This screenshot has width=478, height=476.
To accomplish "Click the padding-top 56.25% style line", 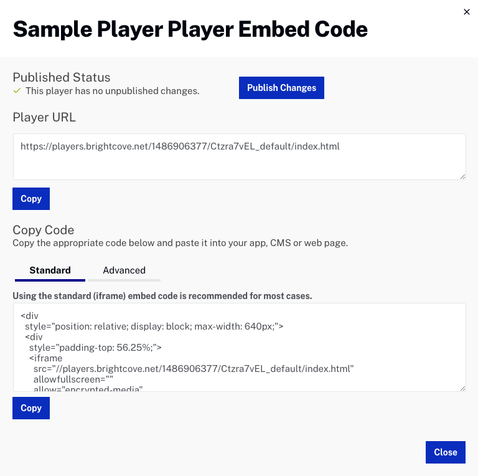I will [95, 347].
